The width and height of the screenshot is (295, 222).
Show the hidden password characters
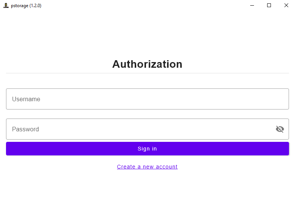(280, 129)
